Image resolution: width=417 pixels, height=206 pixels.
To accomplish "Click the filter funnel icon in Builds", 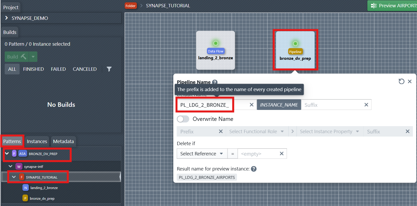I will 109,69.
